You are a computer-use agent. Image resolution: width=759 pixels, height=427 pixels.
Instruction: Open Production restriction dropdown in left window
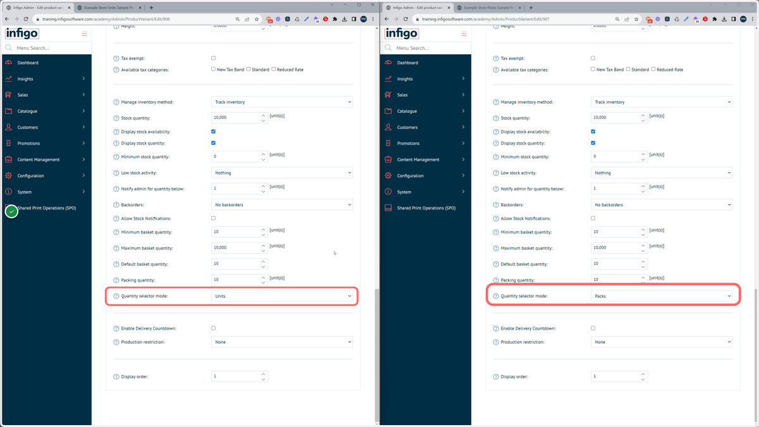coord(282,342)
